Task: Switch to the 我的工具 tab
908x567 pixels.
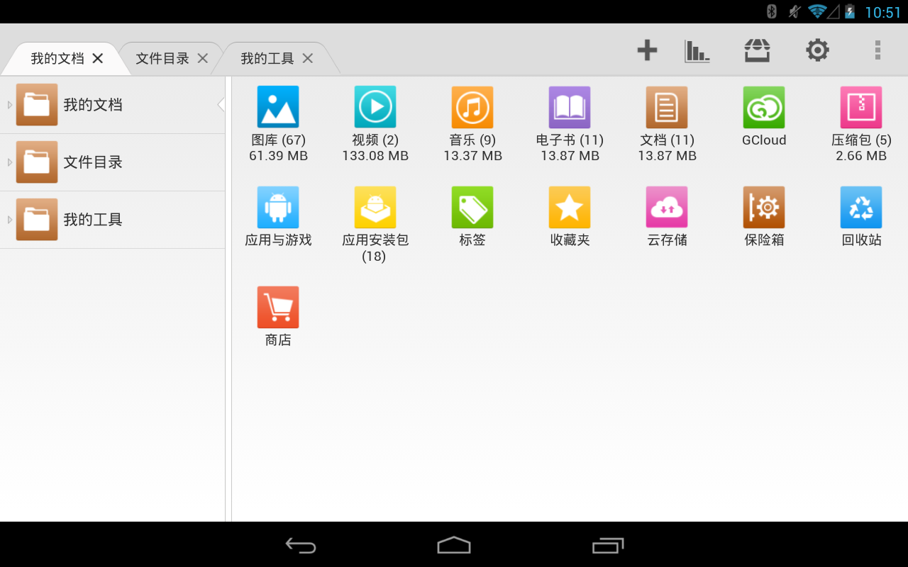Action: 267,58
